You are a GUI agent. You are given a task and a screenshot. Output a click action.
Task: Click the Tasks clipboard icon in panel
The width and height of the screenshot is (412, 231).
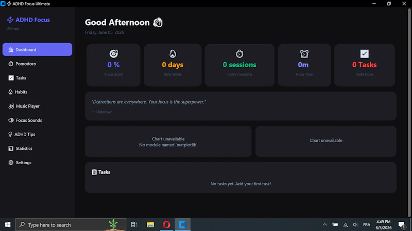point(94,172)
